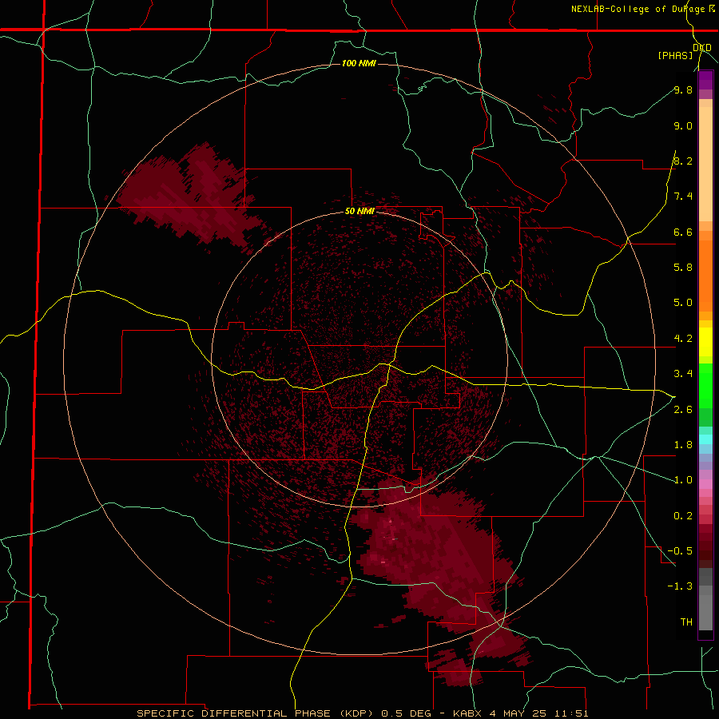This screenshot has width=719, height=719.
Task: Pick the gray band beside the TH label
Action: click(x=705, y=613)
